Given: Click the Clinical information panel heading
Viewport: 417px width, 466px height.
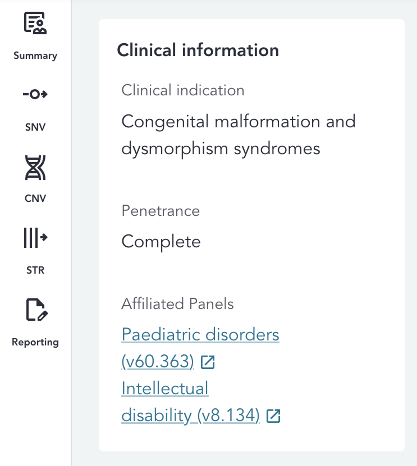Looking at the screenshot, I should click(x=198, y=50).
